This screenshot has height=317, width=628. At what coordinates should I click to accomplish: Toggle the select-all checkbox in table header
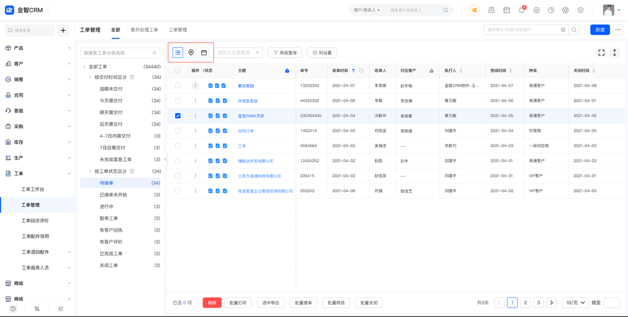(x=178, y=71)
